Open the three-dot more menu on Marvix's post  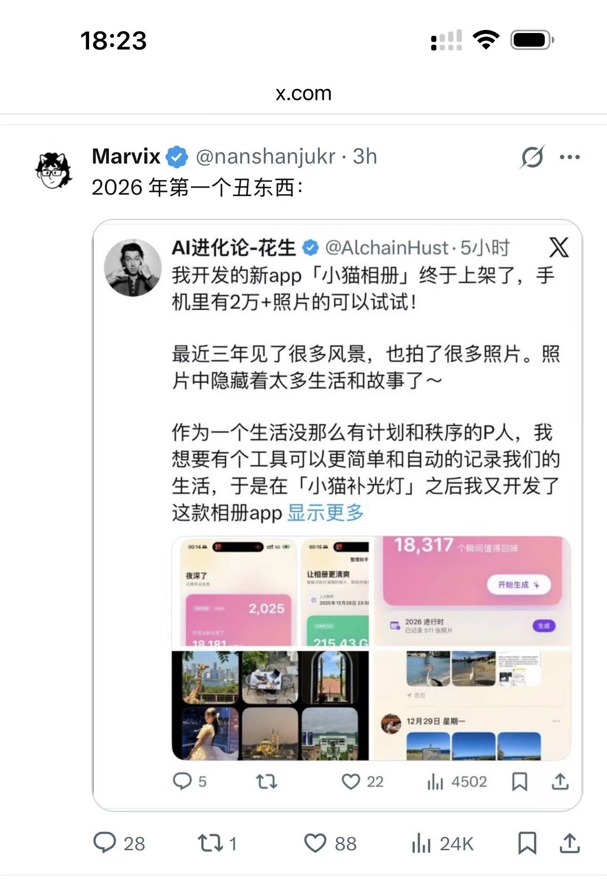click(570, 157)
